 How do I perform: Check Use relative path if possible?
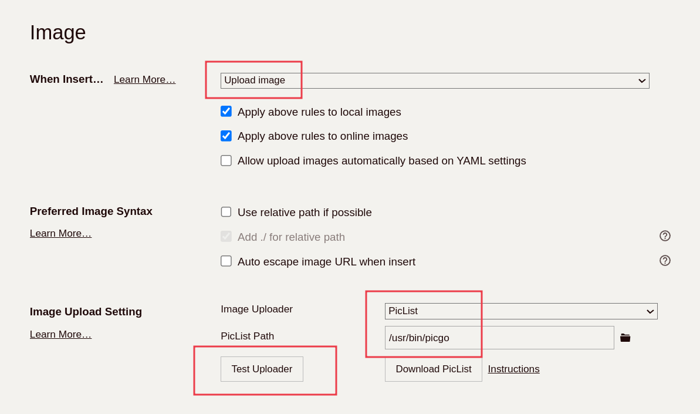coord(226,212)
